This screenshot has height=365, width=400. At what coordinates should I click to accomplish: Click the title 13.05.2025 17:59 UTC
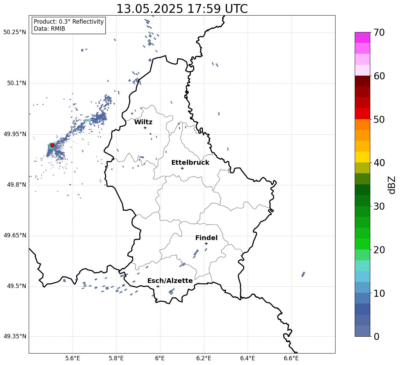(x=182, y=9)
